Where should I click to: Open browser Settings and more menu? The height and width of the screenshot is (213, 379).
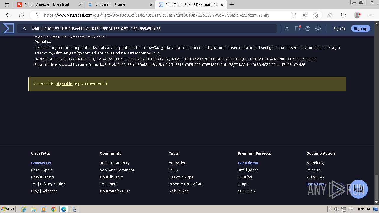[371, 15]
